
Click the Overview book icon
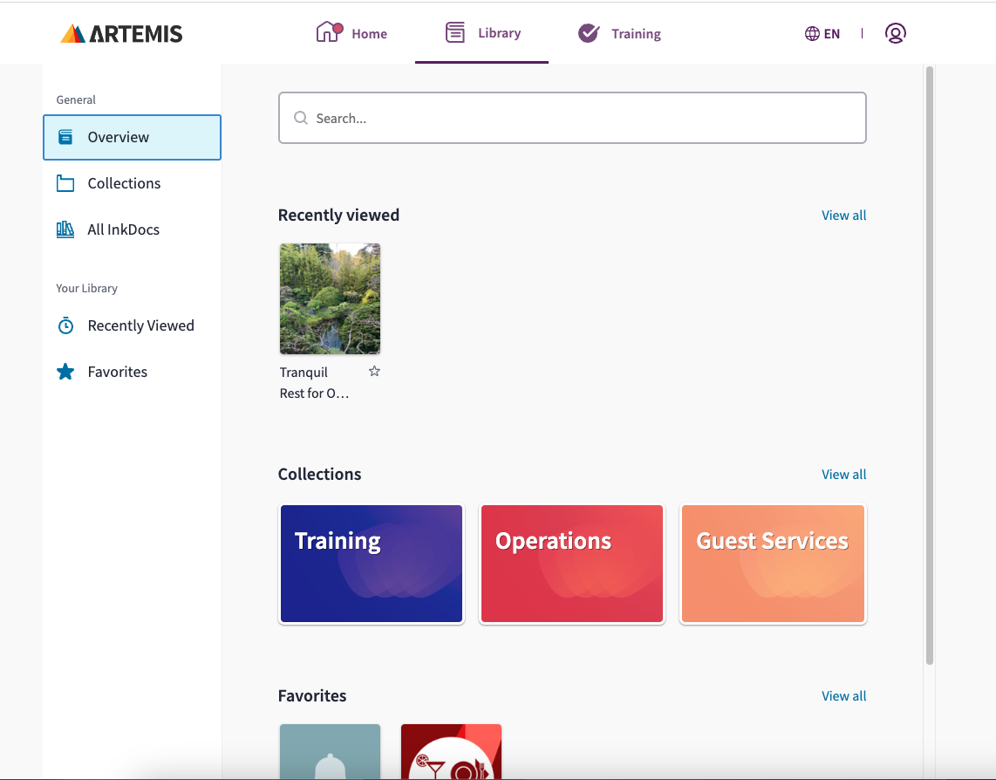tap(65, 137)
